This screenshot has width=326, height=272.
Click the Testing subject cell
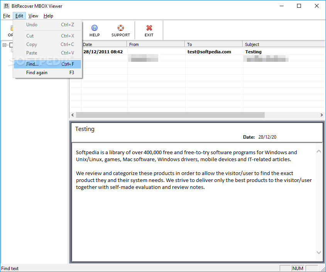pos(253,52)
